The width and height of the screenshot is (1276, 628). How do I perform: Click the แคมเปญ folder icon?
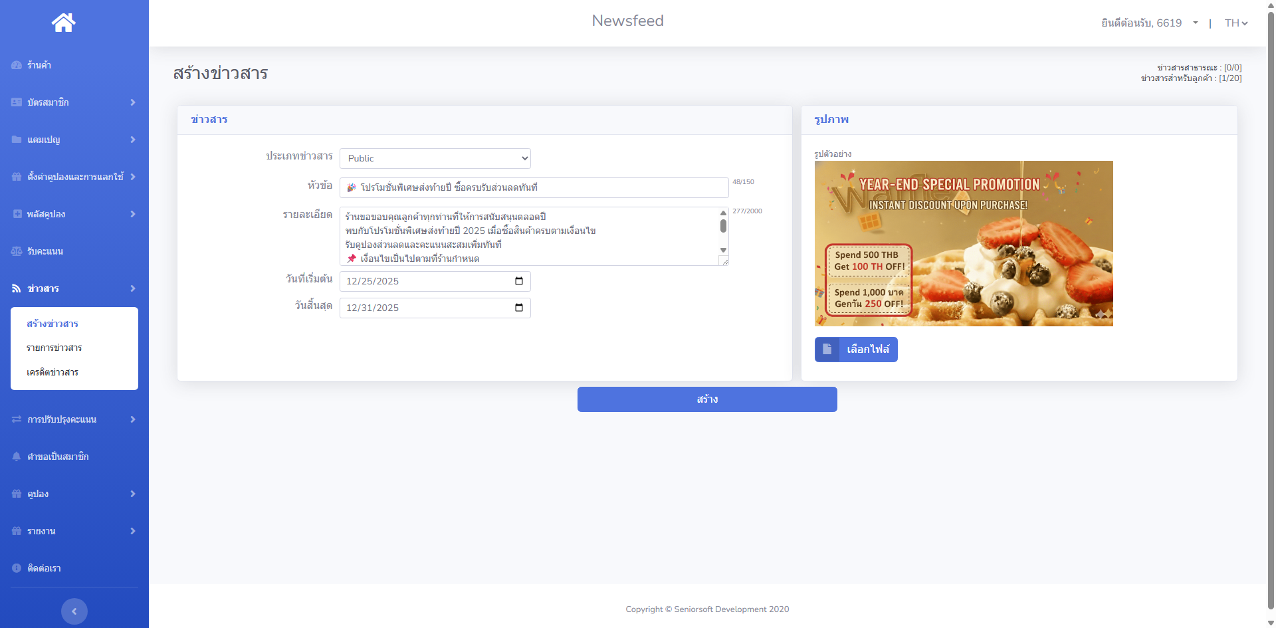point(17,140)
